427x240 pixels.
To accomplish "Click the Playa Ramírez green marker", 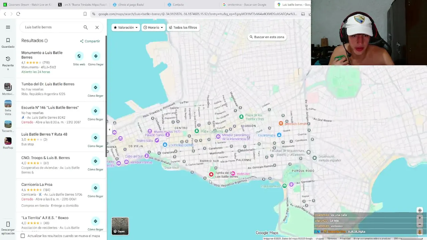I will click(284, 186).
